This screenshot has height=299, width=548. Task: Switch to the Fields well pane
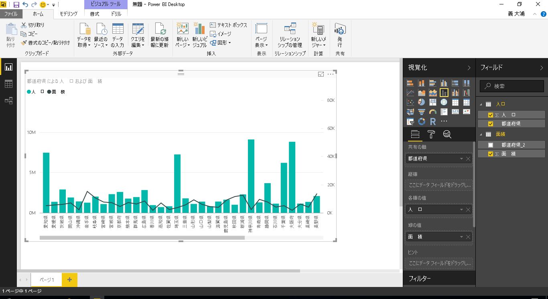tap(415, 134)
